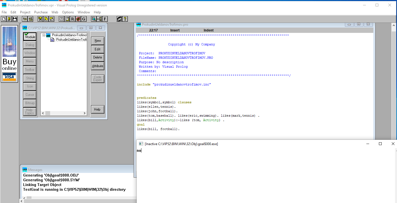The width and height of the screenshot is (397, 203).
Task: Click the Save floppy disk toolbar icon
Action: 14,19
